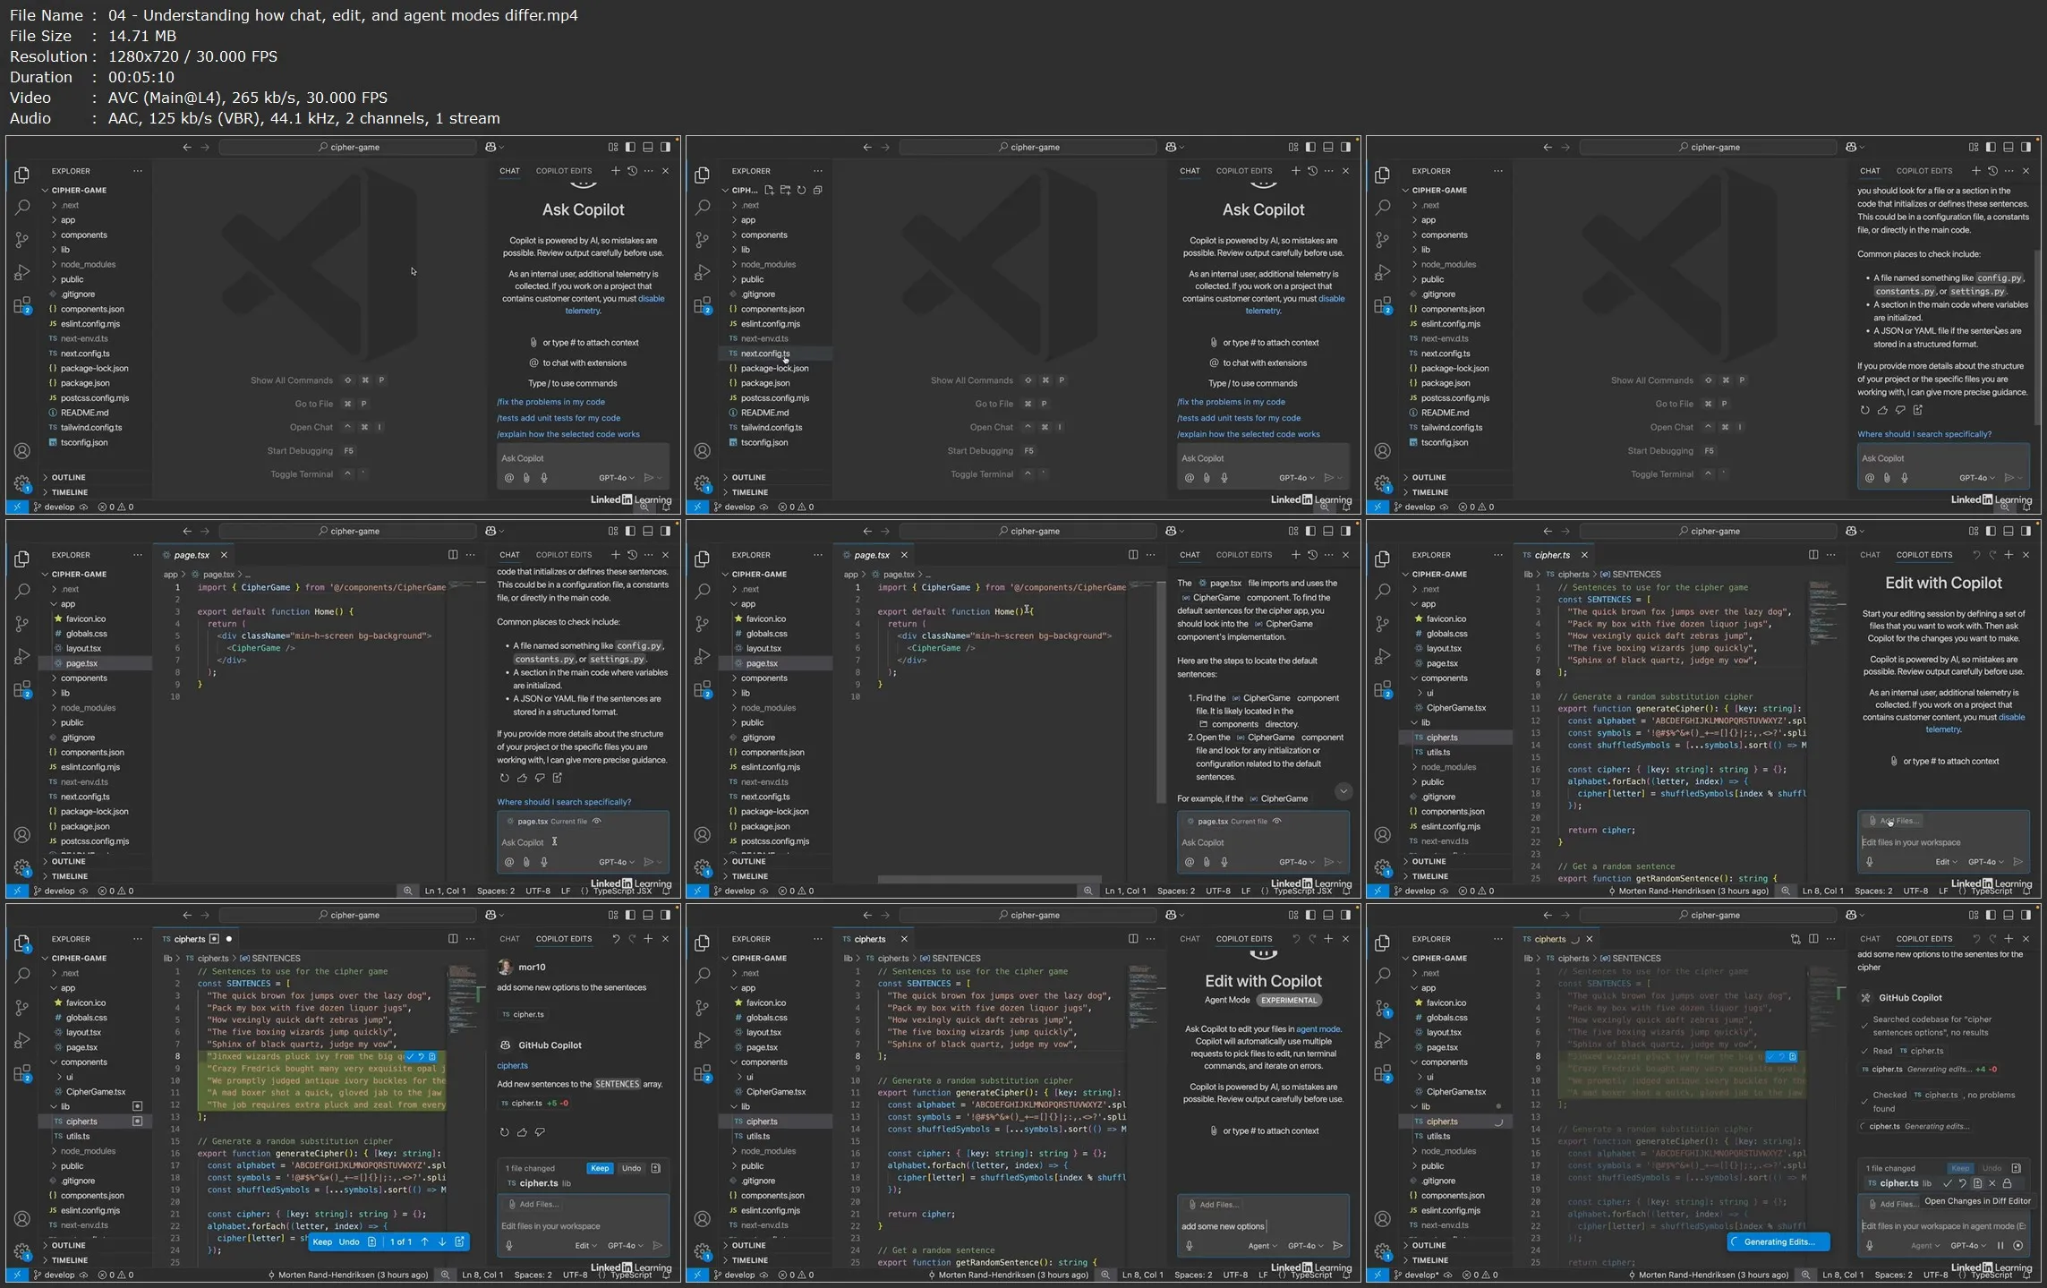The height and width of the screenshot is (1288, 2047).
Task: Expand ui folder in Generating Edits frame
Action: click(1429, 1077)
